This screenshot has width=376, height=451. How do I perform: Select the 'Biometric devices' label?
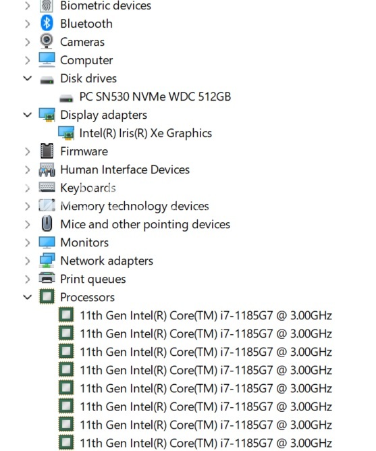105,5
